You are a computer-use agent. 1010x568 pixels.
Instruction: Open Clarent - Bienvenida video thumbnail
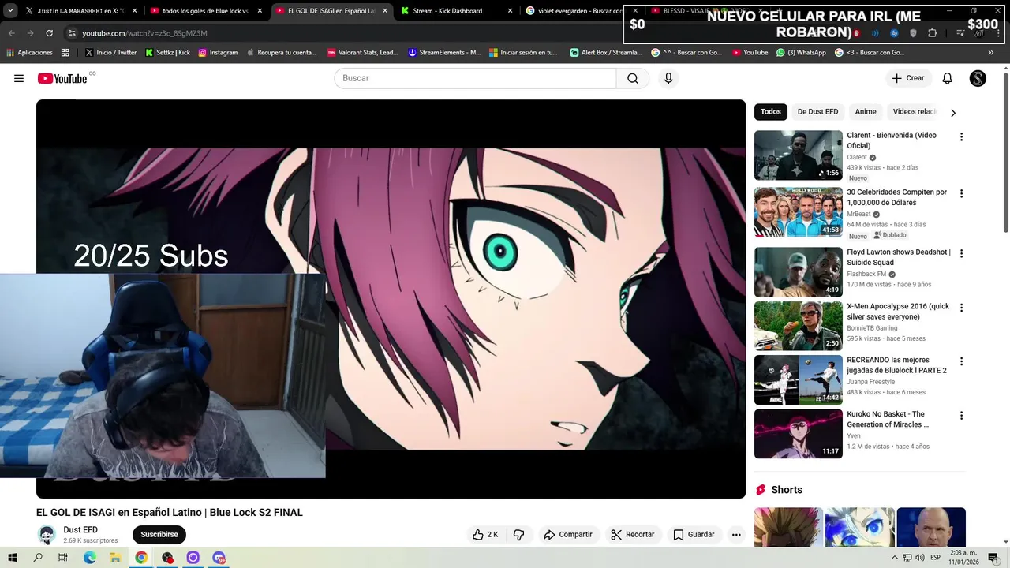[x=799, y=155]
